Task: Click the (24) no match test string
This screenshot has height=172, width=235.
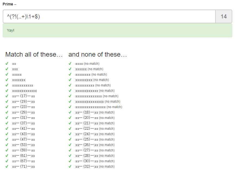Action: point(95,134)
